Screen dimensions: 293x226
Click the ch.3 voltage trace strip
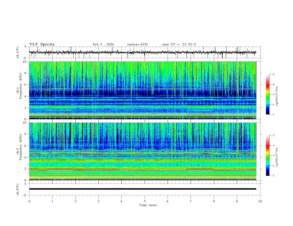pos(142,189)
